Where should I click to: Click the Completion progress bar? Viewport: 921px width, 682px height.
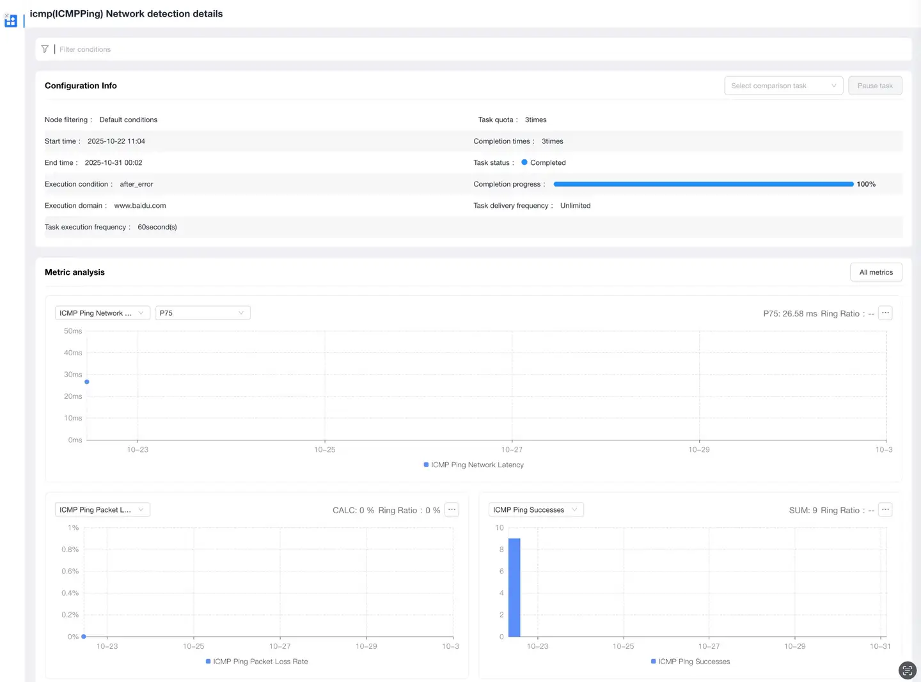pyautogui.click(x=703, y=184)
